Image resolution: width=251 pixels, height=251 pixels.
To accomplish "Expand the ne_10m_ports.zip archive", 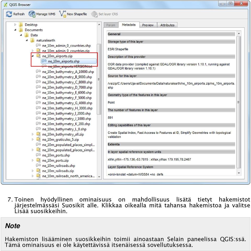I will [33, 160].
